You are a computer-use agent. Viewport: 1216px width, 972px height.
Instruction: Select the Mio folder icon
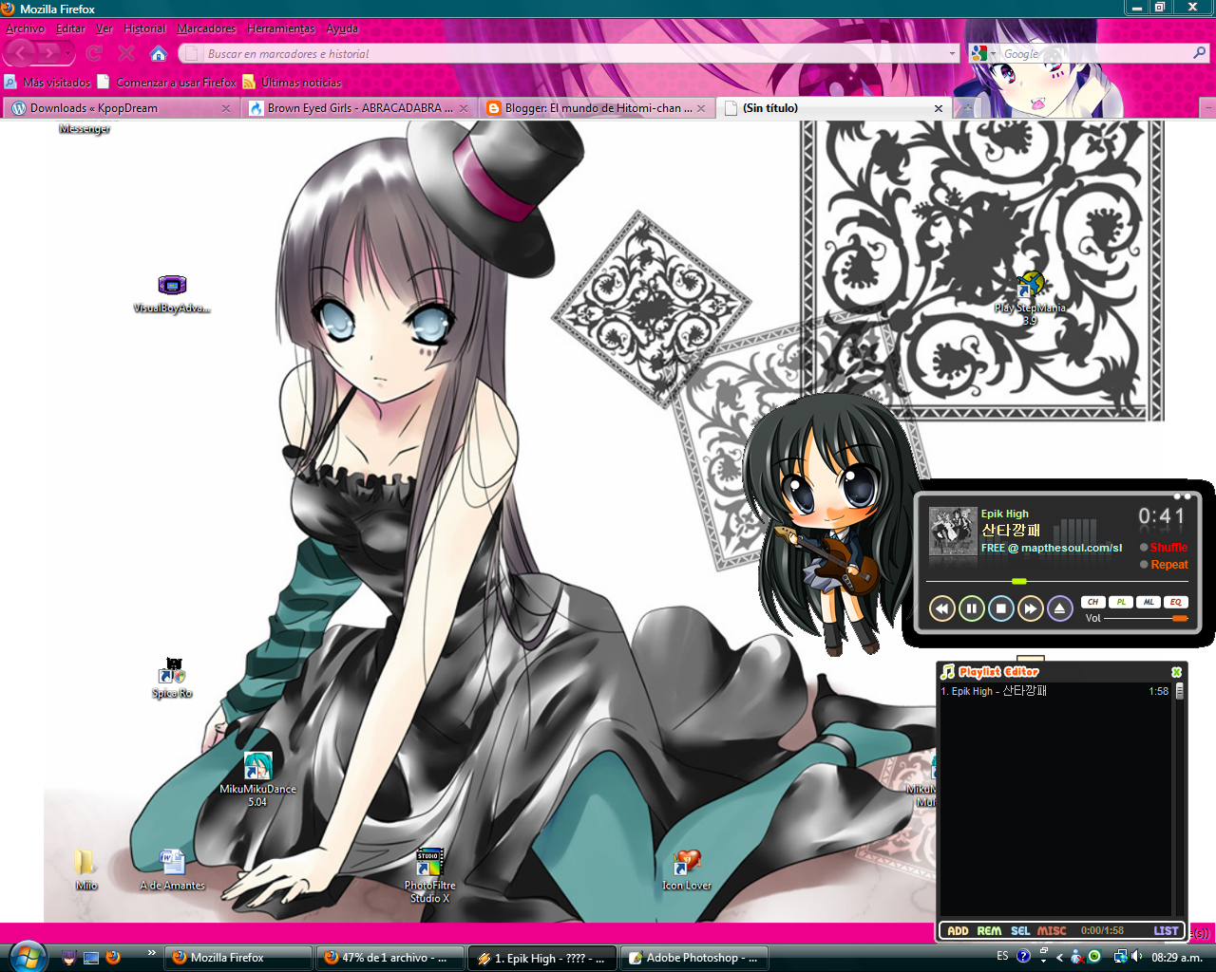tap(85, 869)
